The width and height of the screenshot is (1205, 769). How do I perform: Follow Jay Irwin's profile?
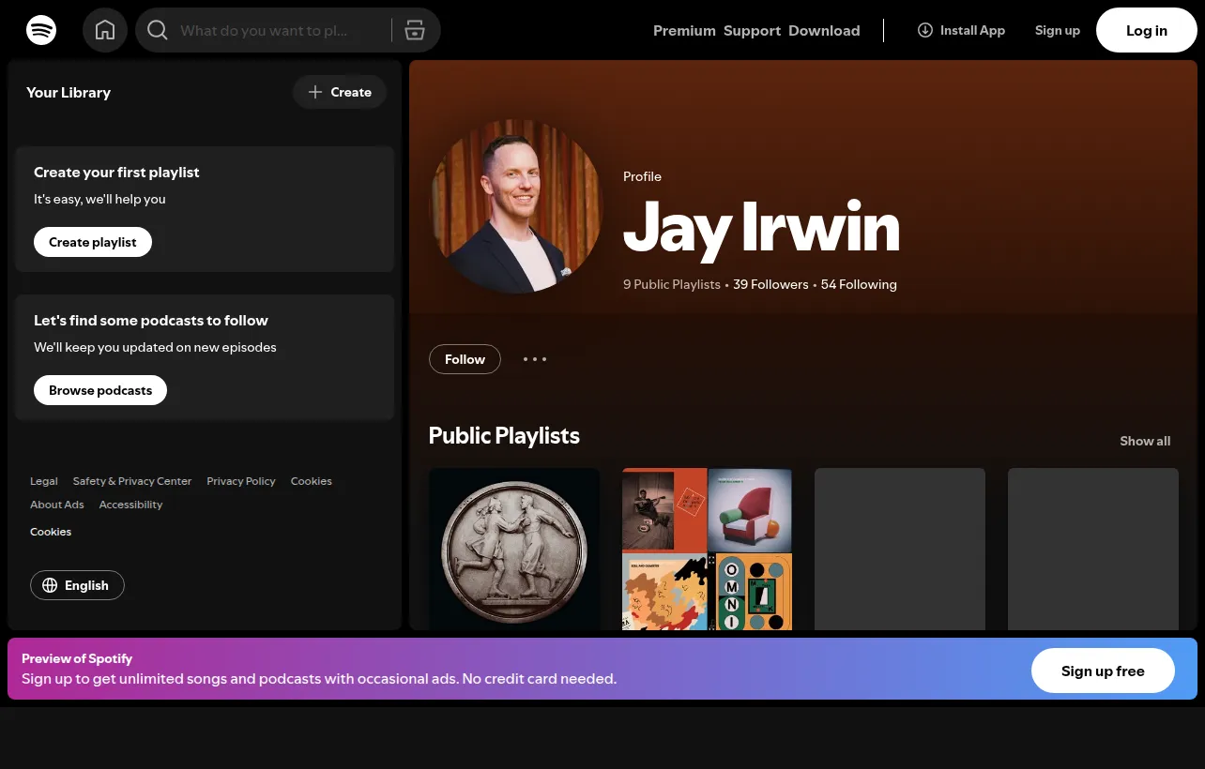coord(465,359)
